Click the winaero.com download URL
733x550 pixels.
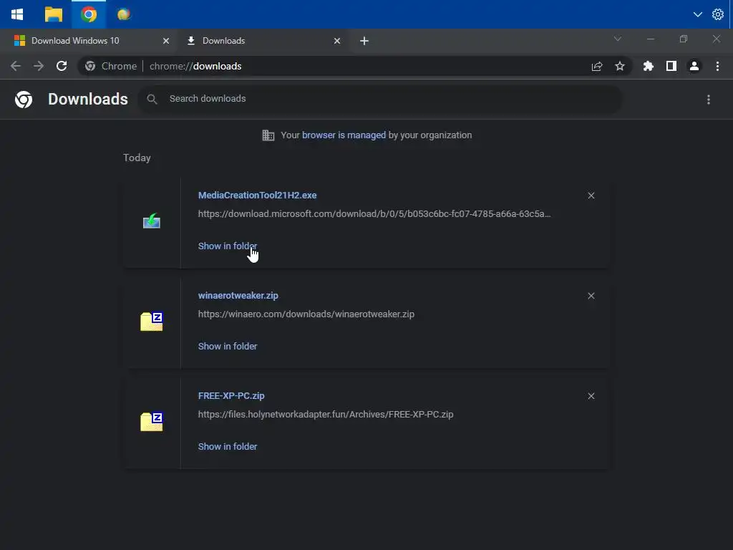pyautogui.click(x=306, y=314)
